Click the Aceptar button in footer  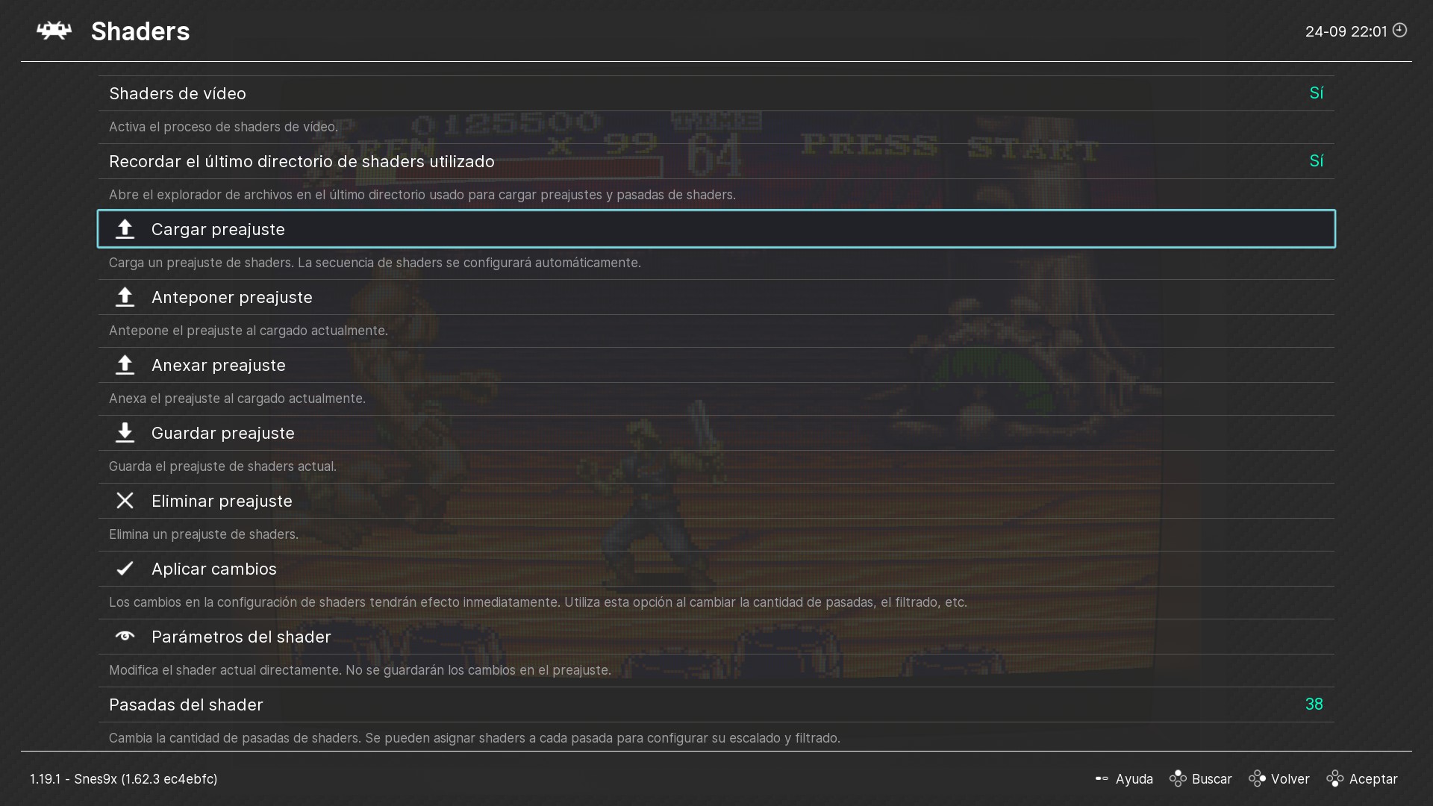(x=1361, y=778)
